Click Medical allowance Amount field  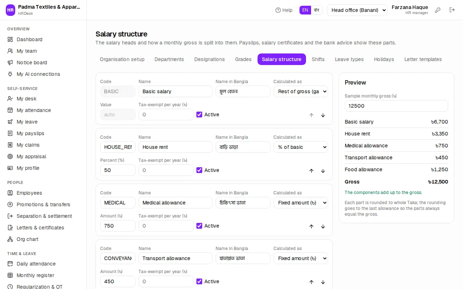coord(118,226)
